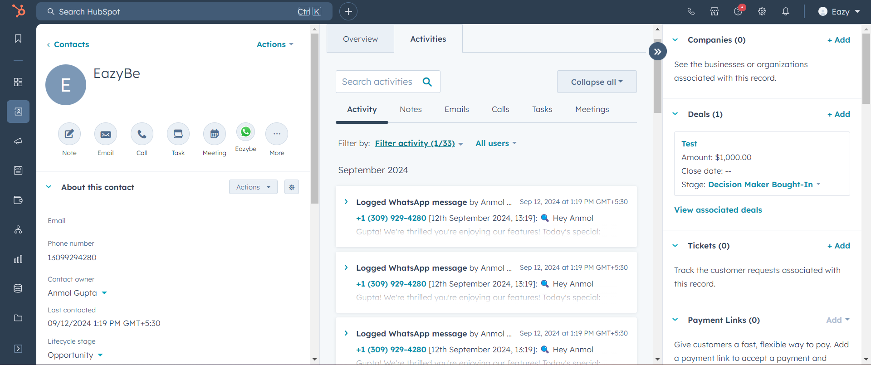The width and height of the screenshot is (871, 365).
Task: Select the Activities tab
Action: click(x=428, y=39)
